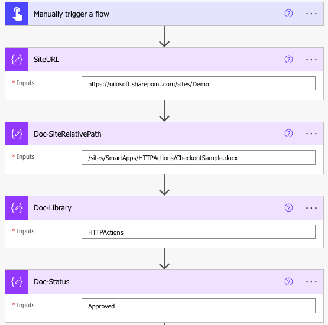This screenshot has height=325, width=328.
Task: Click the SiteURL inputs field
Action: 199,83
